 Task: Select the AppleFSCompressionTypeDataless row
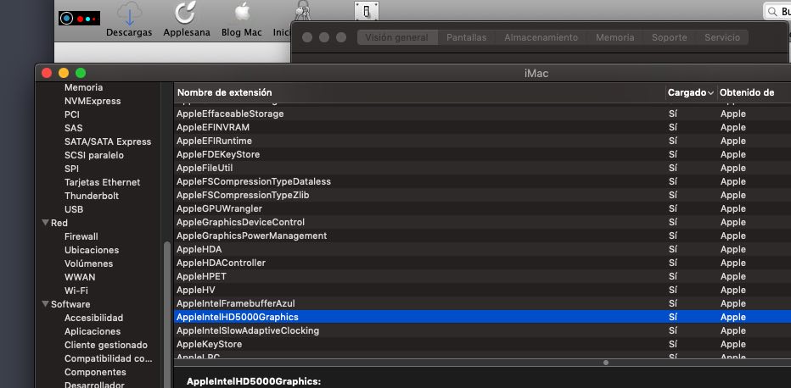point(482,181)
